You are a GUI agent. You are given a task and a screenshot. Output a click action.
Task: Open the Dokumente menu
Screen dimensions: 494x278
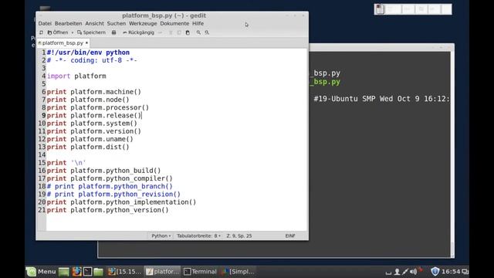[x=174, y=23]
